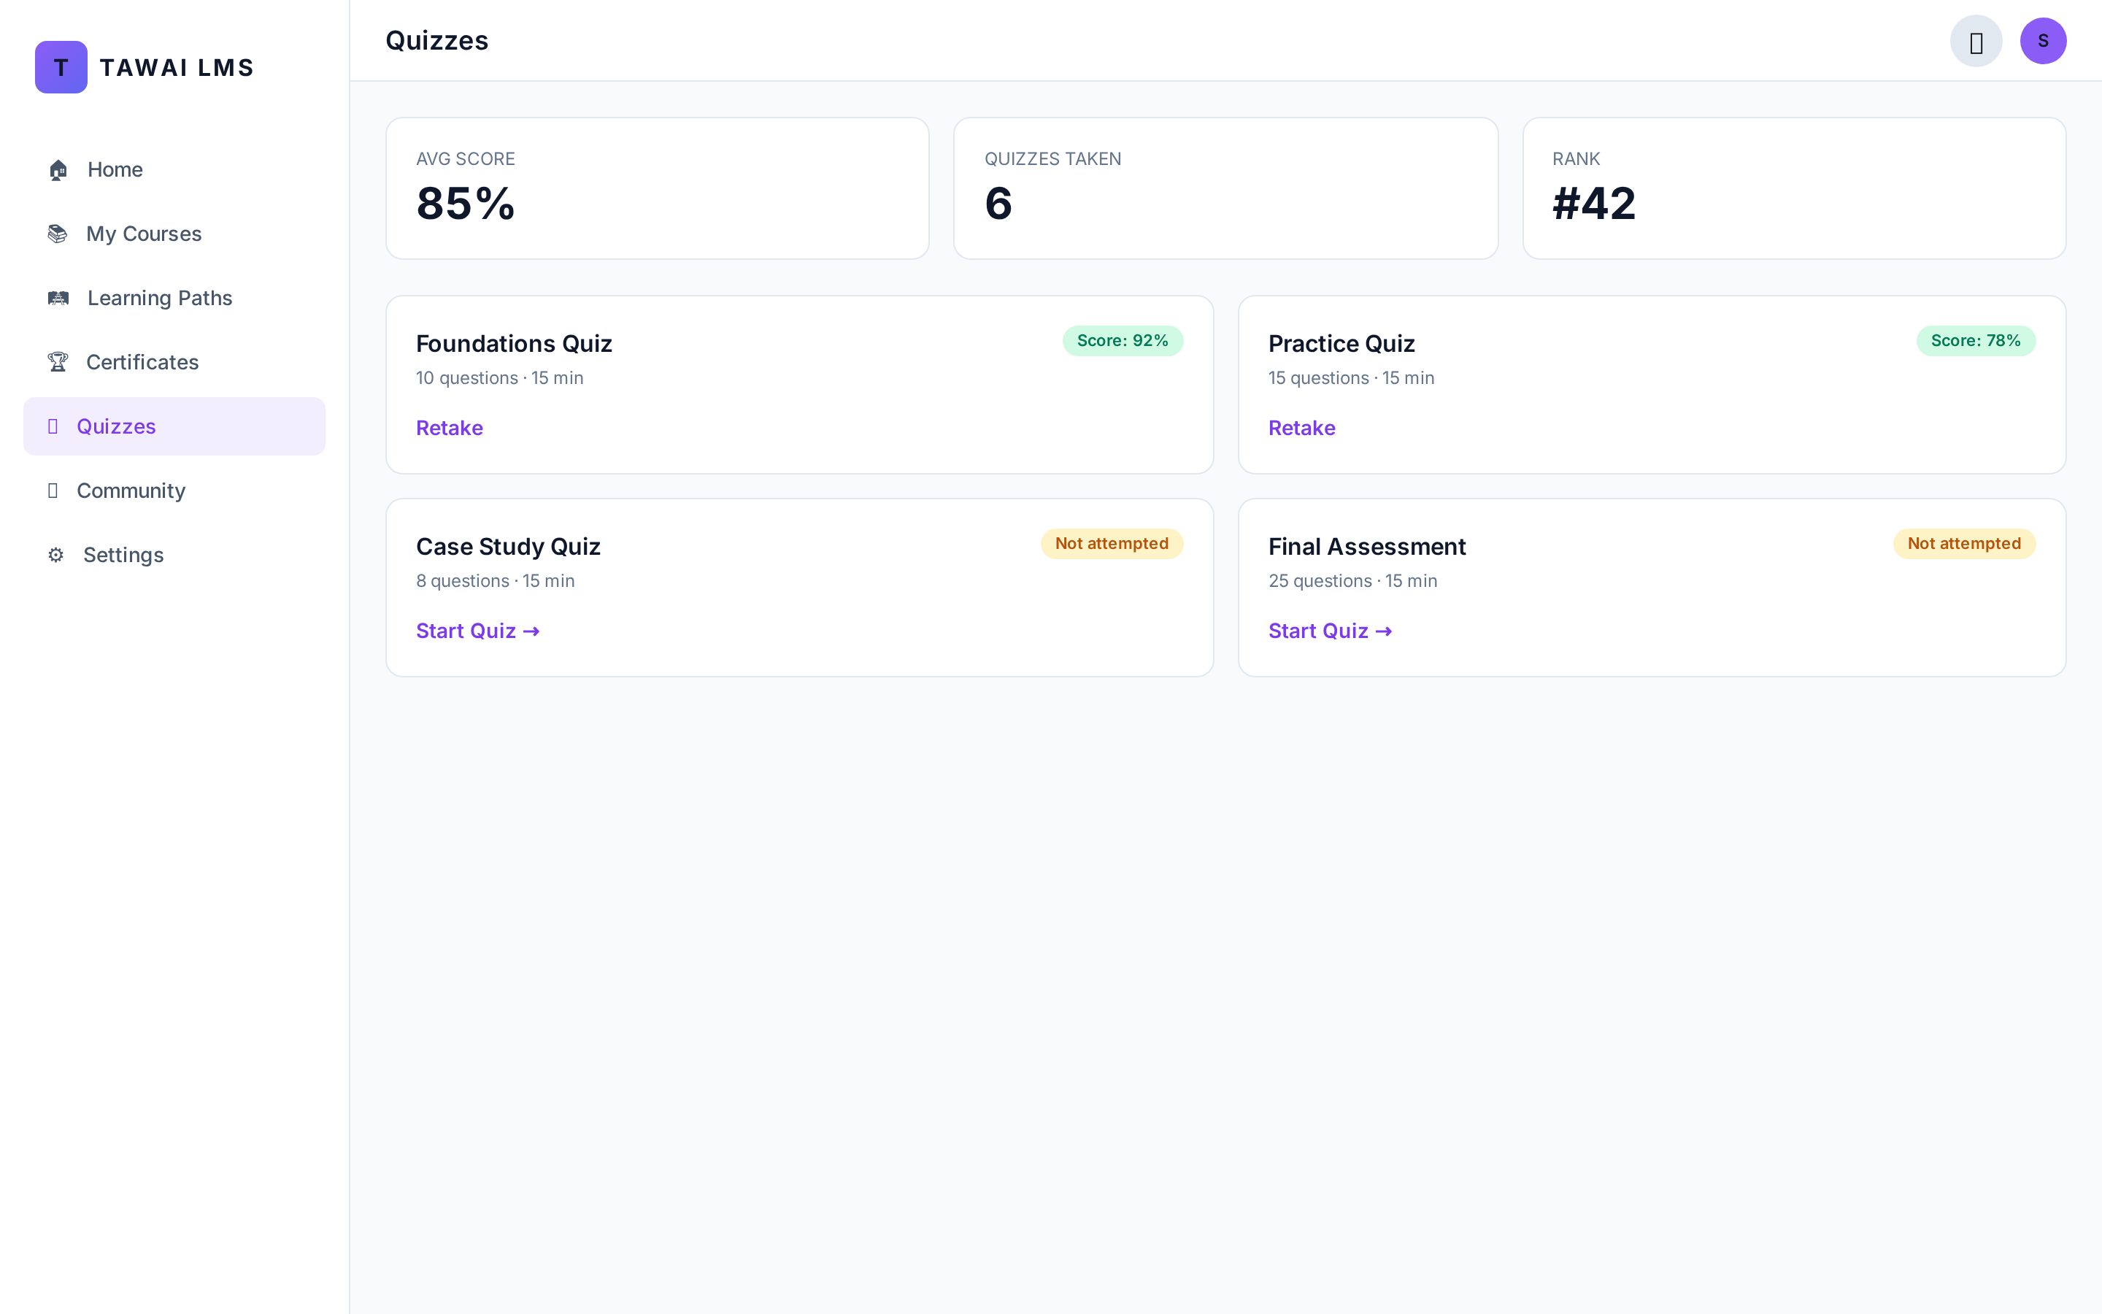Click the QUIZZES TAKEN label
The image size is (2102, 1314).
1052,159
